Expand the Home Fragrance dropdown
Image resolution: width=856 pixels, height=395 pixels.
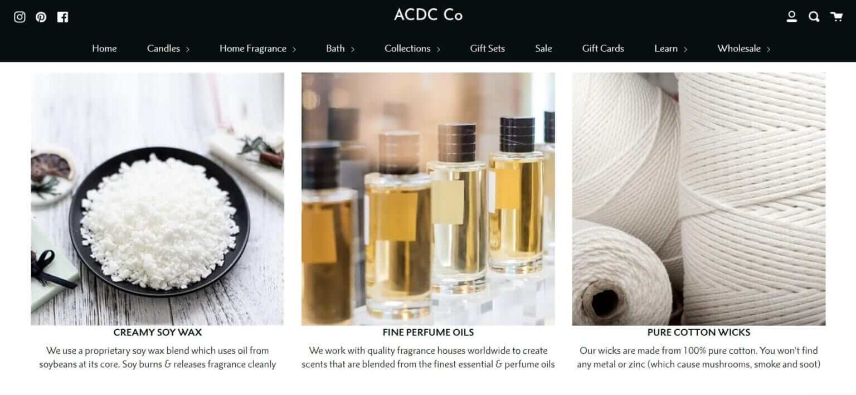tap(257, 48)
